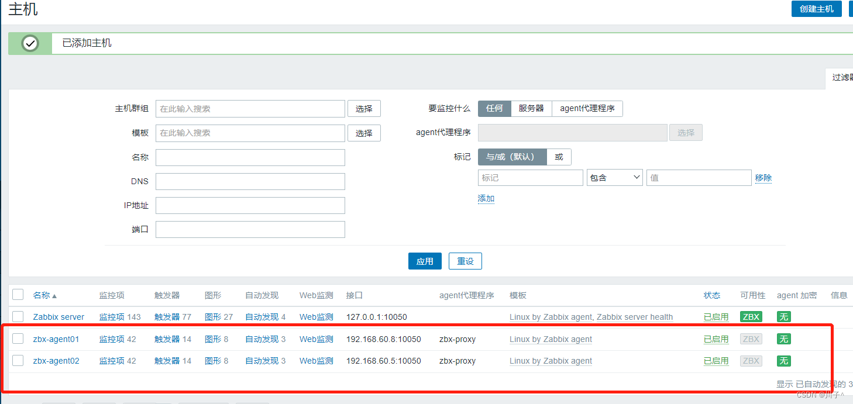
Task: Click grey ZBX badge for zbx-agent01
Action: [x=751, y=339]
